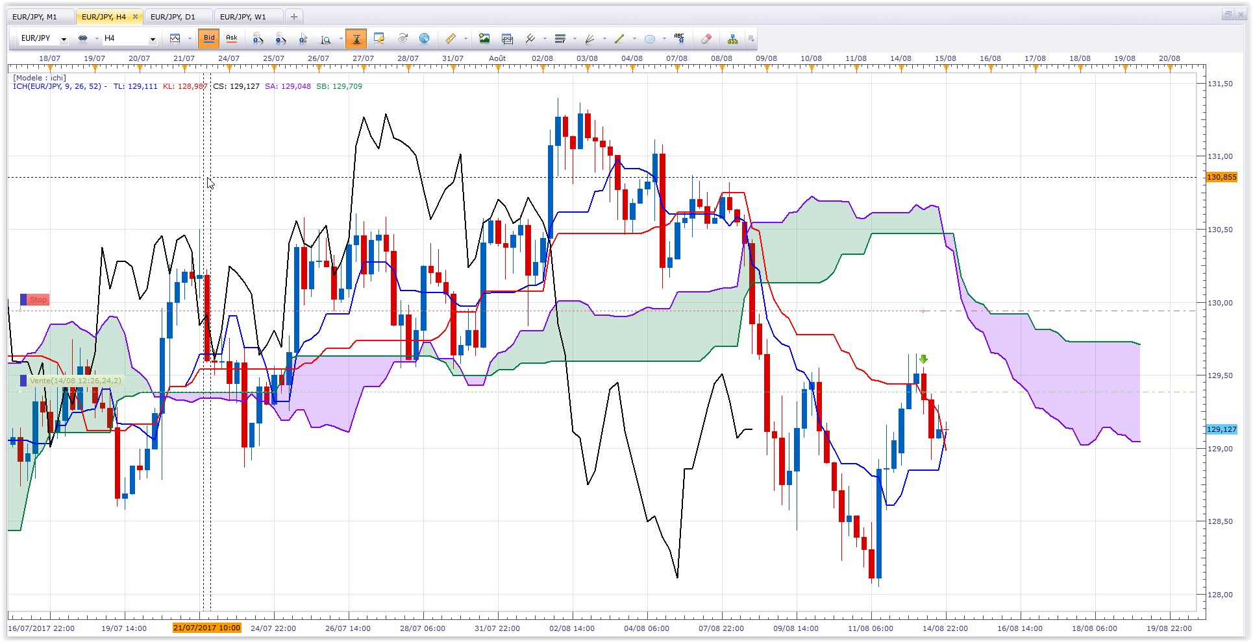
Task: Click the chart type icon
Action: pyautogui.click(x=175, y=39)
